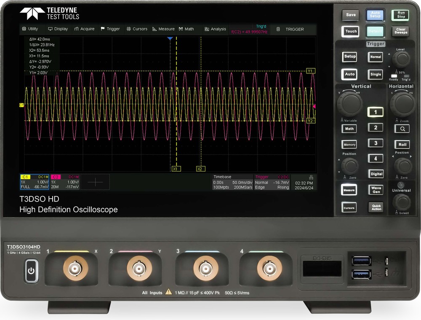
Task: Click the Zoom magnifier button
Action: pyautogui.click(x=402, y=129)
